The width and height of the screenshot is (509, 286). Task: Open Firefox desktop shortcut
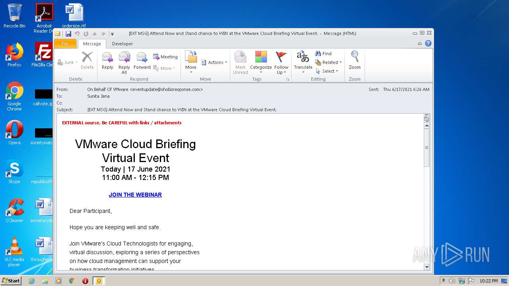[14, 55]
